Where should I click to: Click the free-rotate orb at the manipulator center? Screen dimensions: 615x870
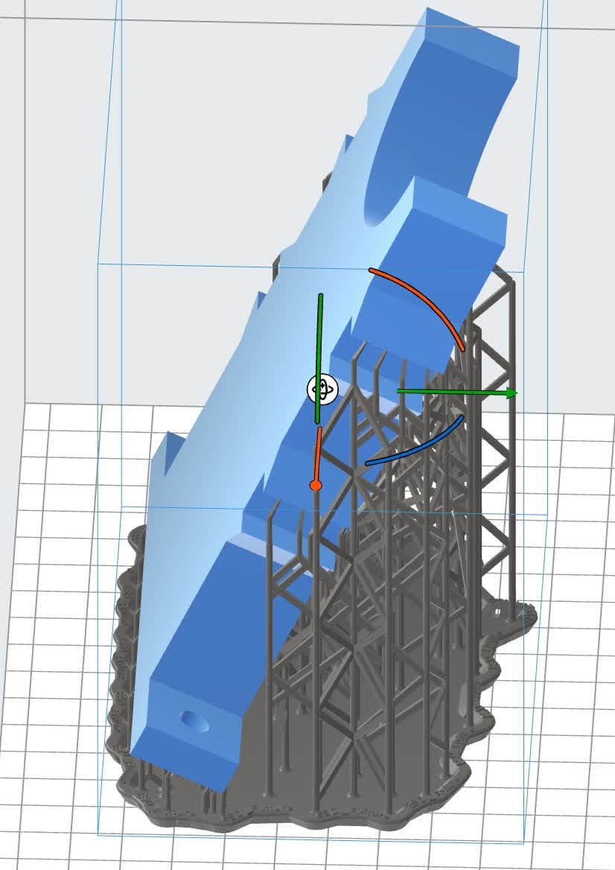pos(322,390)
